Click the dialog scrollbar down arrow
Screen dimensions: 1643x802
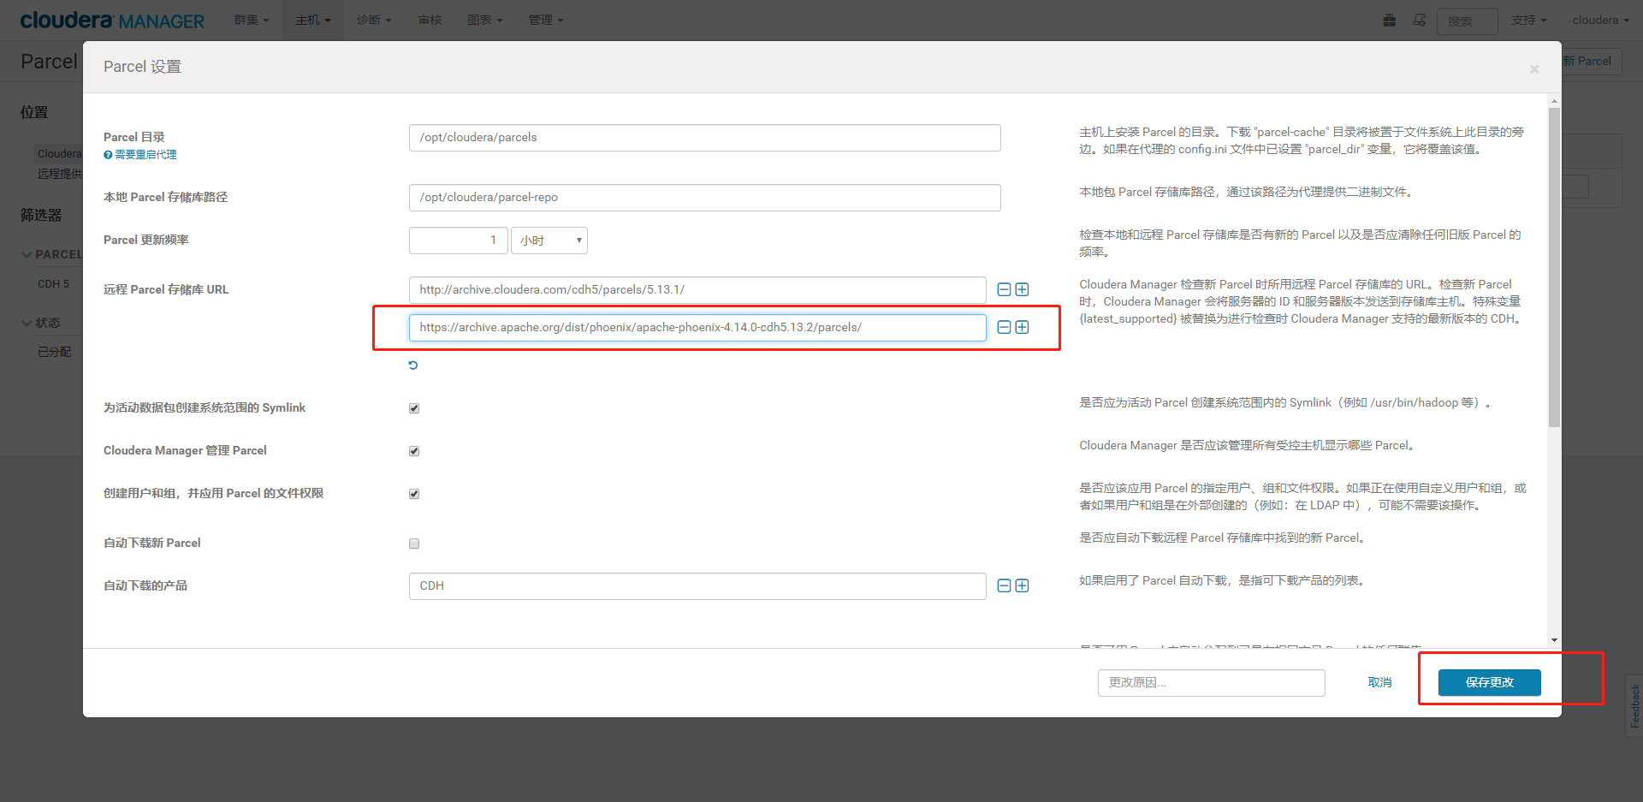(x=1554, y=640)
